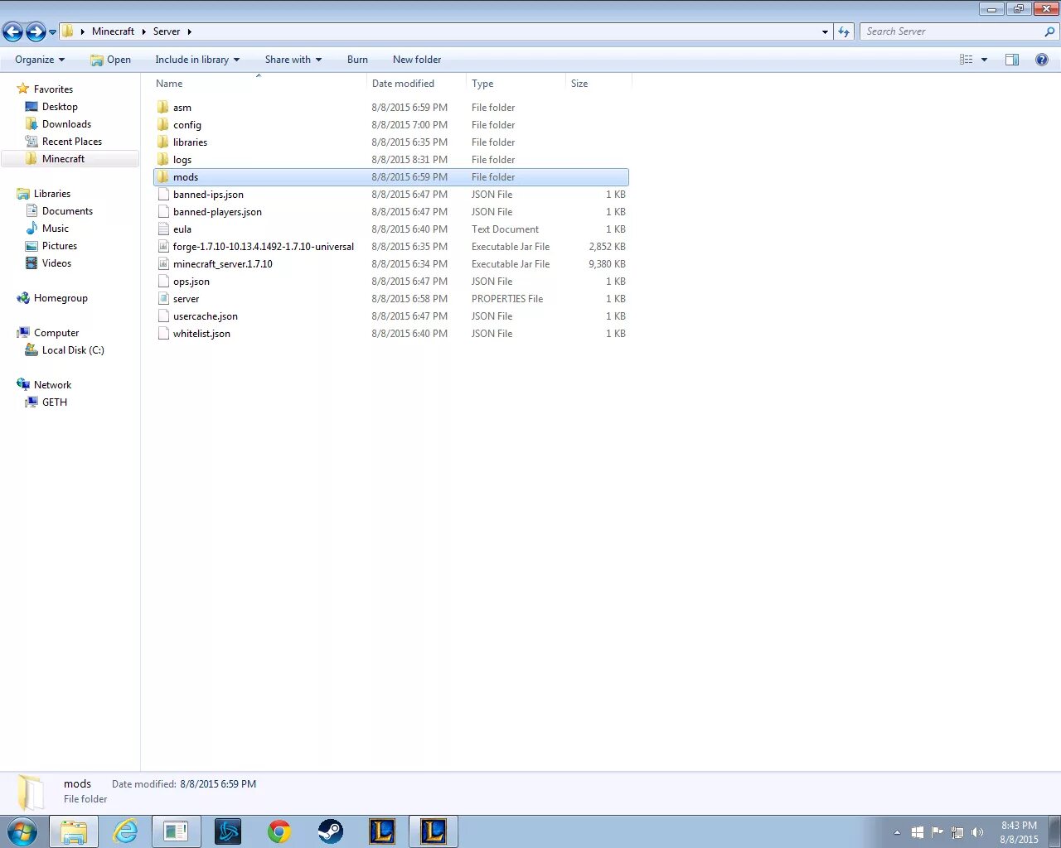Select the asm folder icon
The height and width of the screenshot is (848, 1061).
(163, 108)
